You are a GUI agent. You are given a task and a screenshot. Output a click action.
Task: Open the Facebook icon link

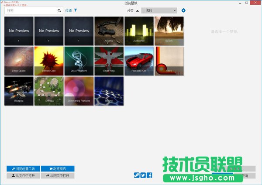(149, 175)
